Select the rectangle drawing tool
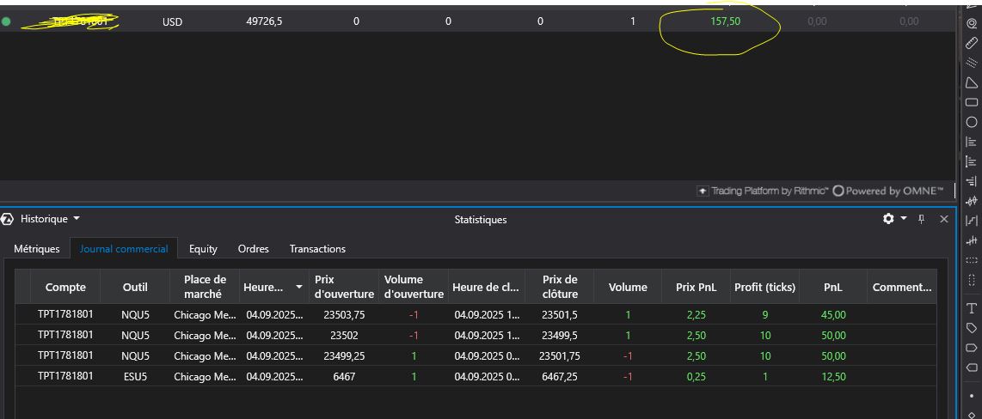Screen dimensions: 982x419 tap(972, 102)
